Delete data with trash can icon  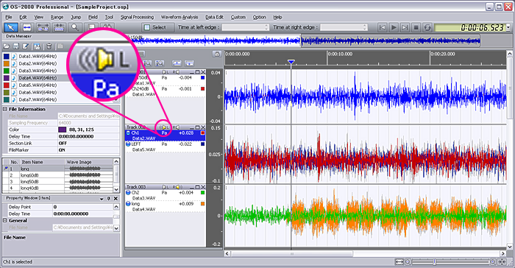coord(49,46)
